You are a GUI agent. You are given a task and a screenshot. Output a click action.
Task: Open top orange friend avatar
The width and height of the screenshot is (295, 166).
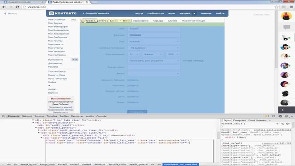click(286, 16)
